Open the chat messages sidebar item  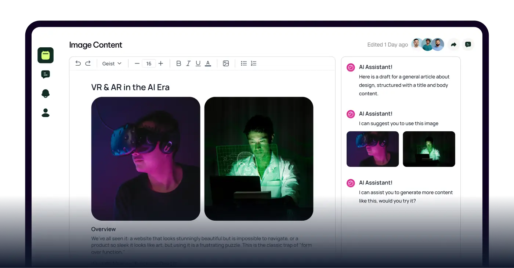46,74
